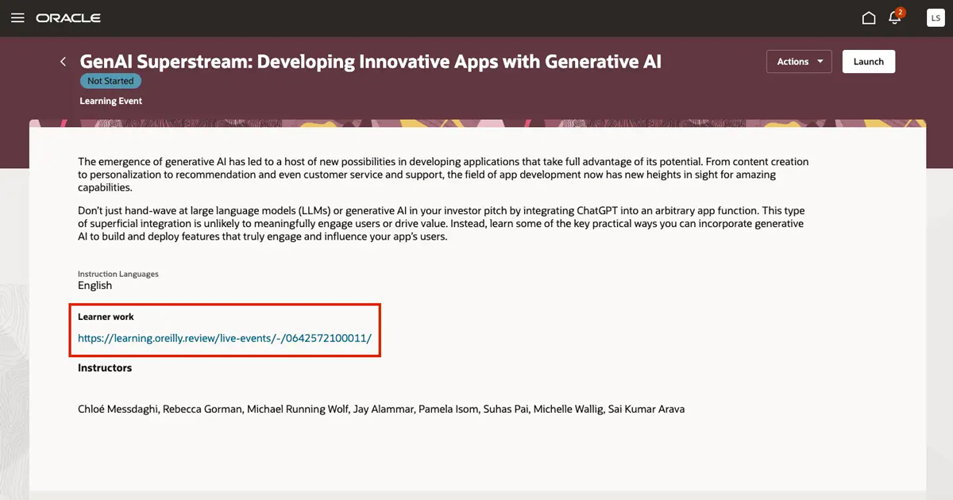Screen dimensions: 953x500
Task: Go back with the left chevron arrow
Action: tap(63, 61)
